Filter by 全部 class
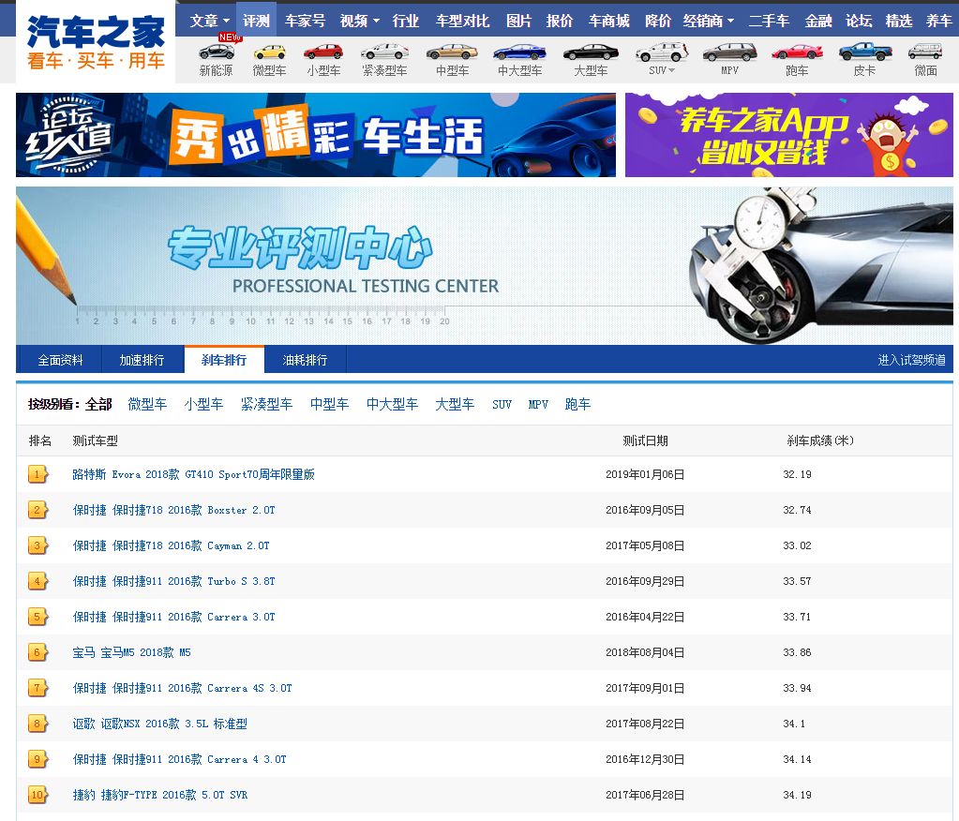Screen dimensions: 959x821 98,404
